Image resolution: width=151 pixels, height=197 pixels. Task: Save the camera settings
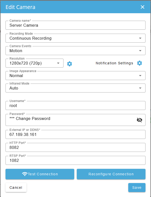click(x=137, y=188)
